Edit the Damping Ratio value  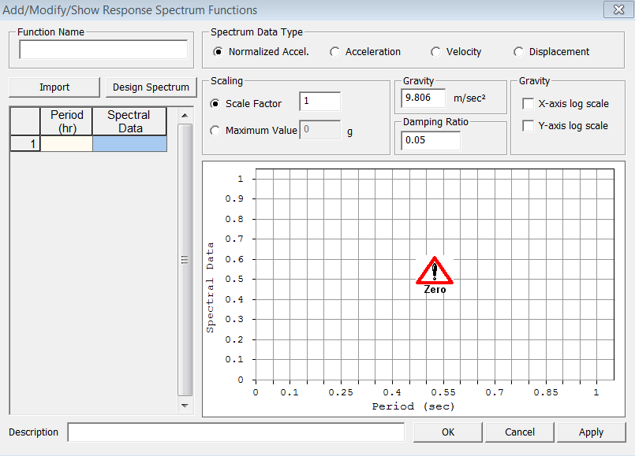coord(431,139)
